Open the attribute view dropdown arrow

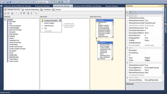15,13
